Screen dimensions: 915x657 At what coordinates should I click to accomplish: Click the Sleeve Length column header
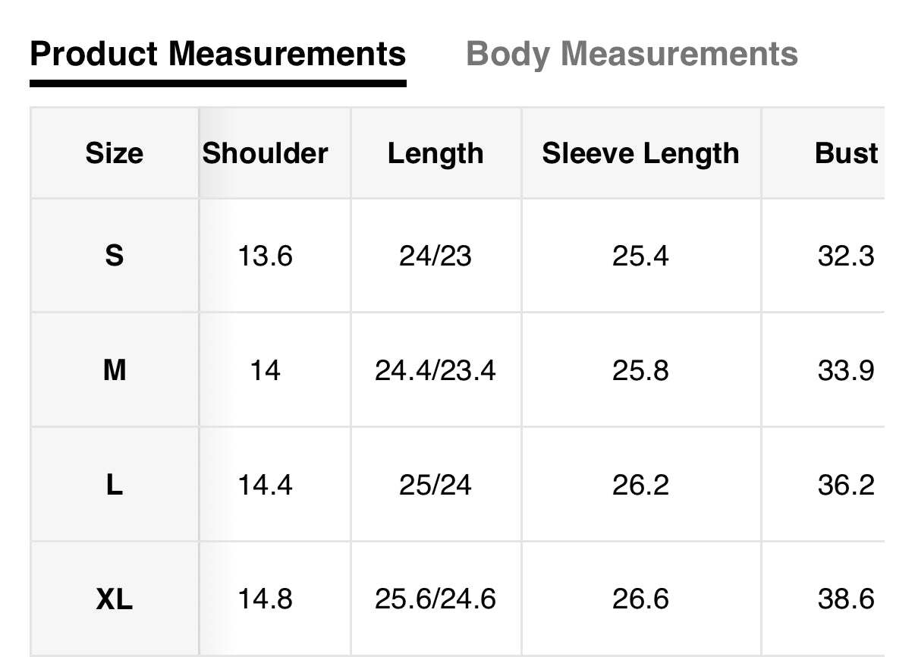(x=640, y=153)
